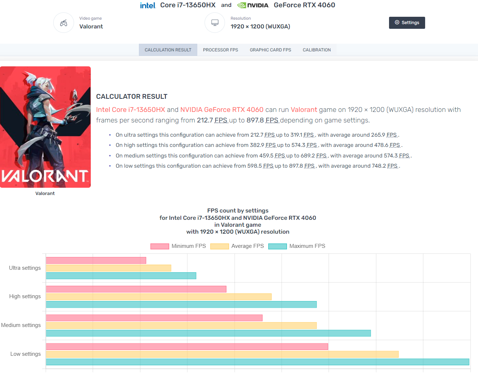Click the Medium settings maximum FPS bar
The image size is (478, 374).
point(208,333)
